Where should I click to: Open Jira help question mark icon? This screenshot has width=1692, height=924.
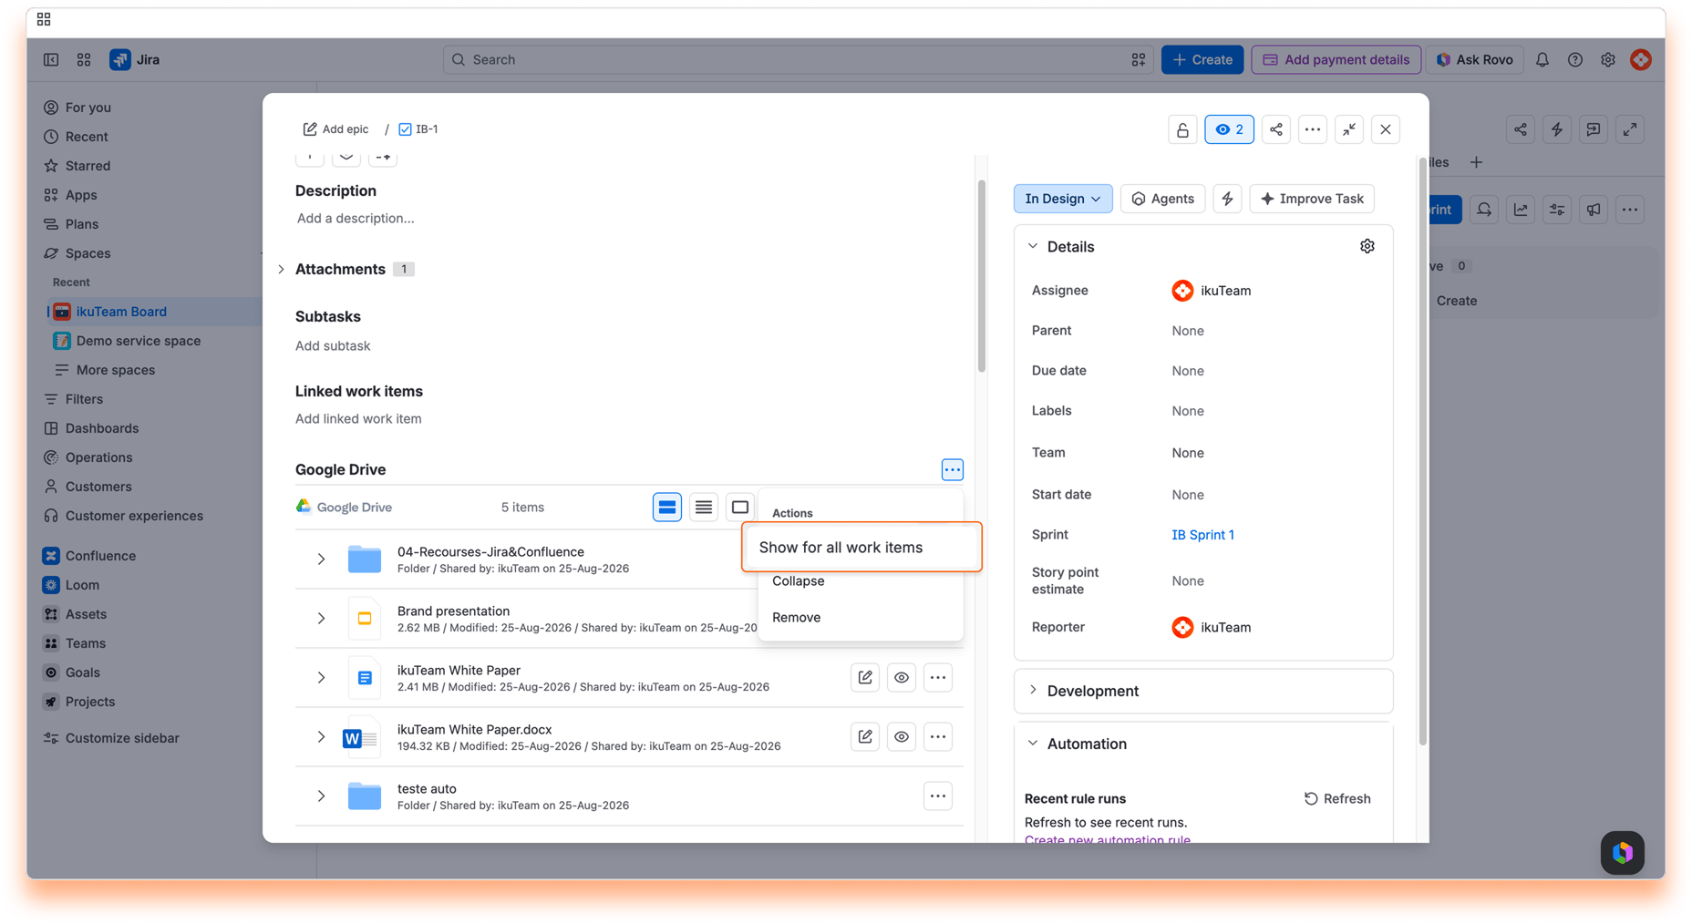(x=1575, y=59)
